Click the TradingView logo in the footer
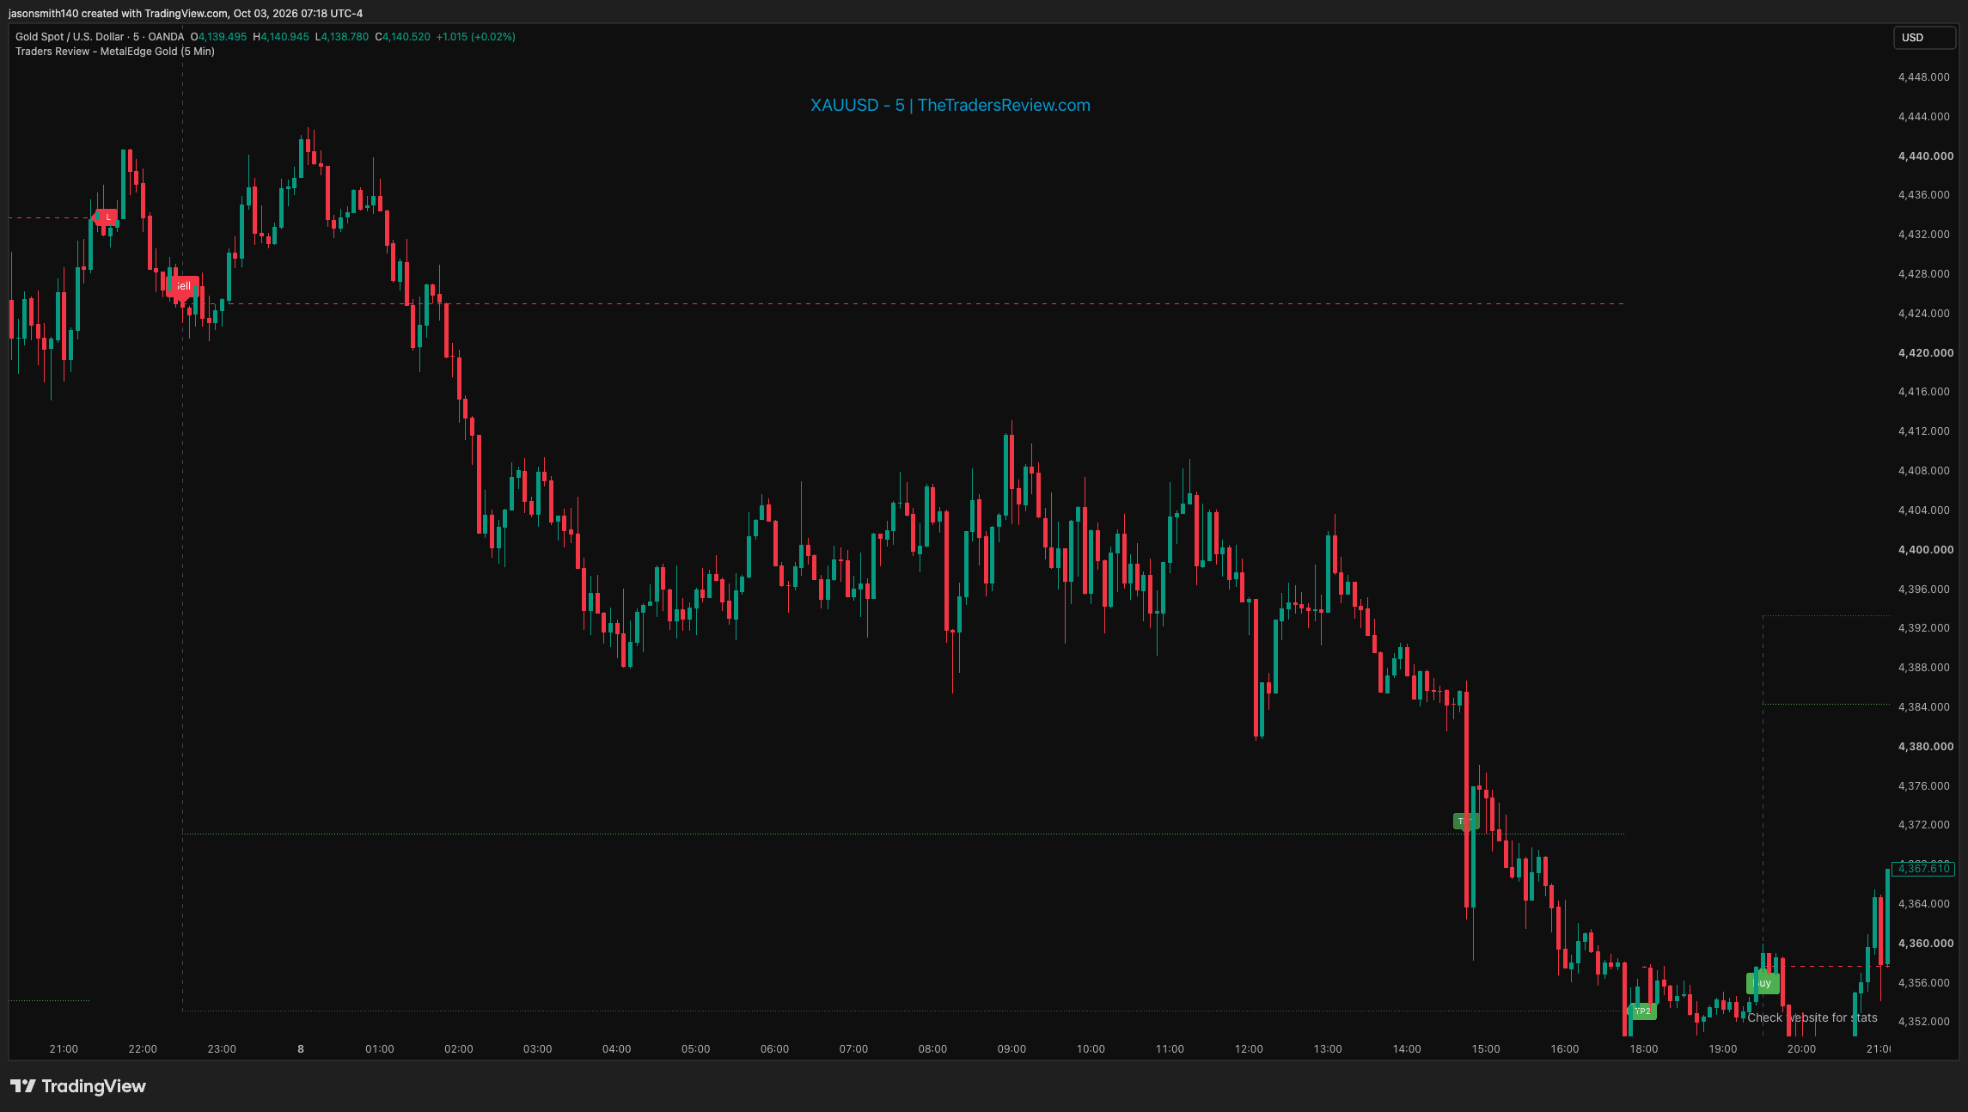Viewport: 1968px width, 1112px height. (78, 1086)
